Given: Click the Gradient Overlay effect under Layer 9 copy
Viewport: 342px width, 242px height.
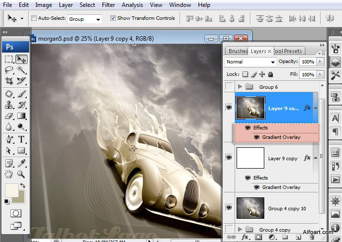Looking at the screenshot, I should pyautogui.click(x=281, y=187).
